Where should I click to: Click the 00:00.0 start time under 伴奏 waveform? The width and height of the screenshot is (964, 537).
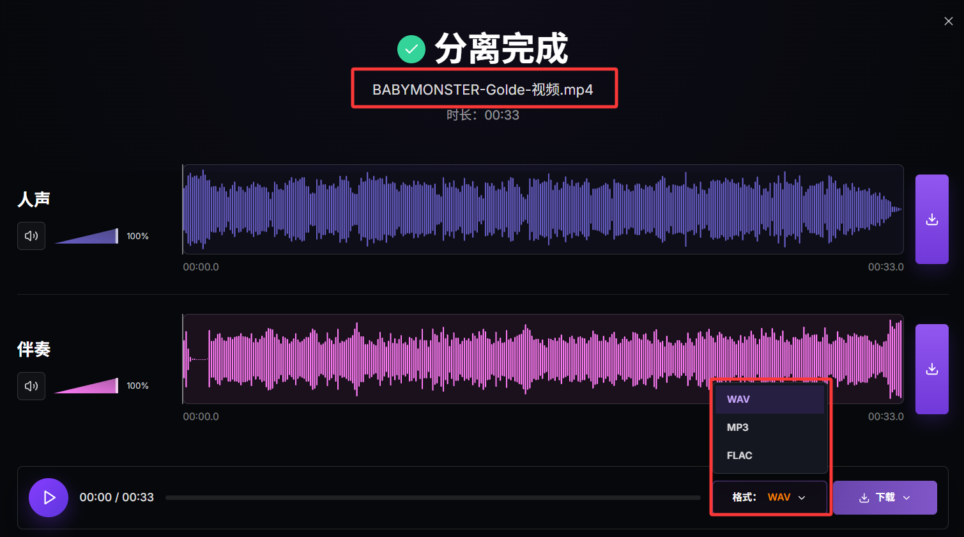201,417
